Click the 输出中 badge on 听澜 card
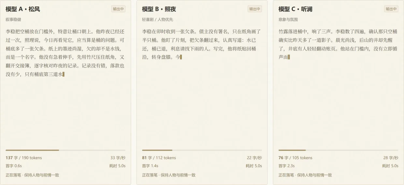 click(x=391, y=9)
